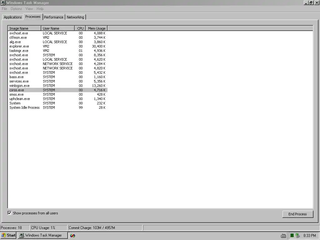This screenshot has height=240, width=320.
Task: Switch to the Performance tab
Action: [54, 17]
